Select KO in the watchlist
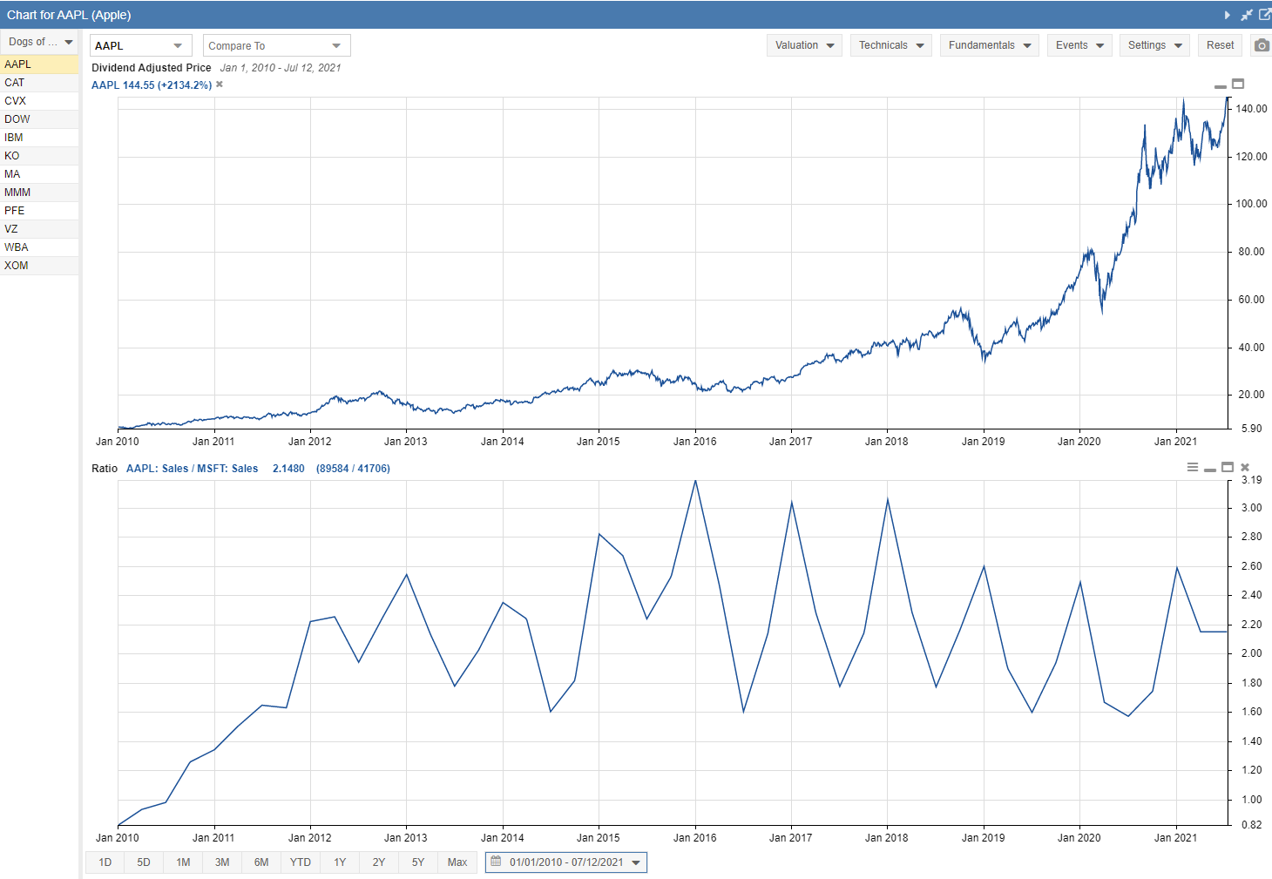 coord(39,156)
